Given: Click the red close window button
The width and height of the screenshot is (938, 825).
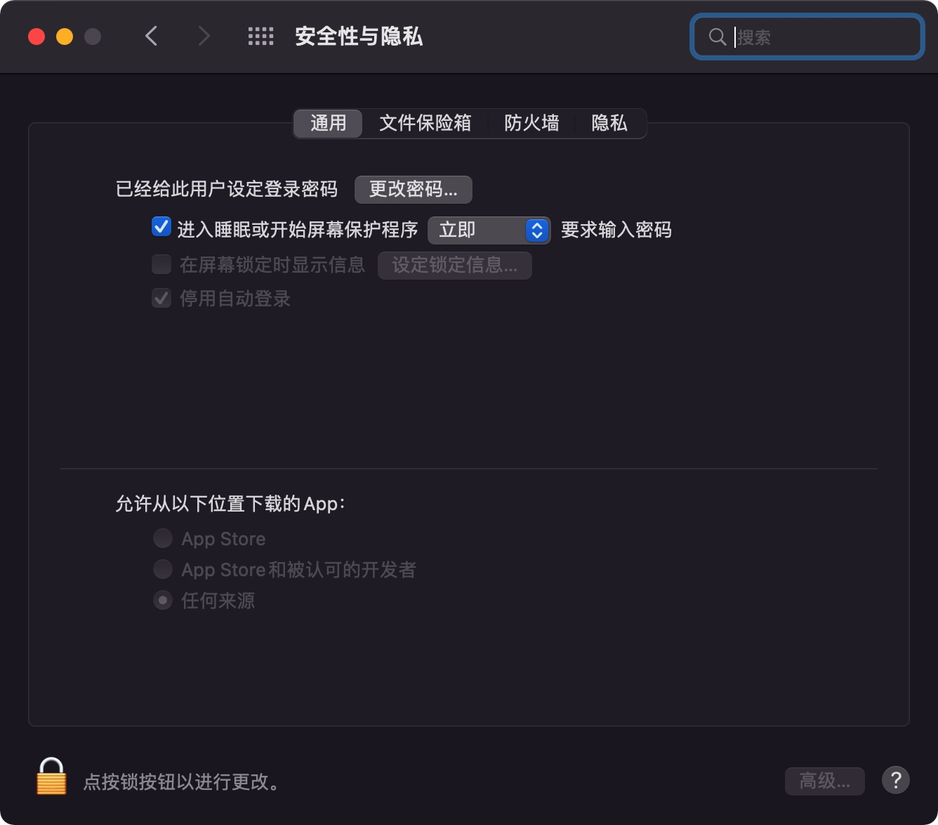Looking at the screenshot, I should pyautogui.click(x=37, y=37).
